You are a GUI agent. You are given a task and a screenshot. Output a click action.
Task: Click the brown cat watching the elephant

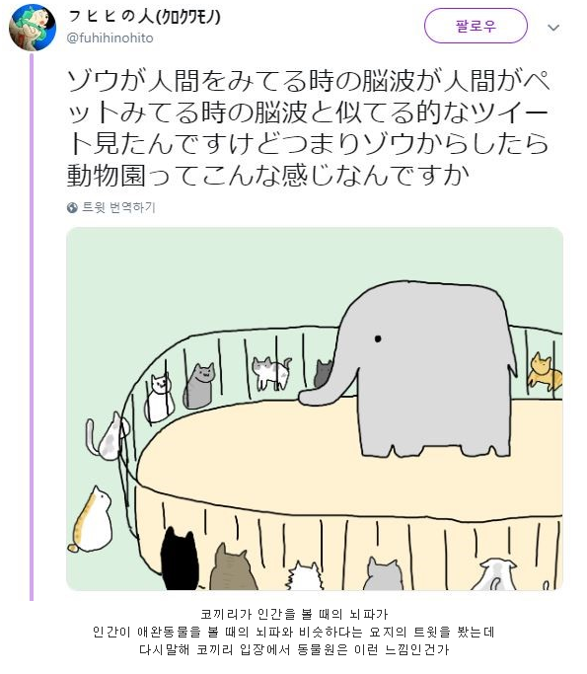pyautogui.click(x=232, y=567)
